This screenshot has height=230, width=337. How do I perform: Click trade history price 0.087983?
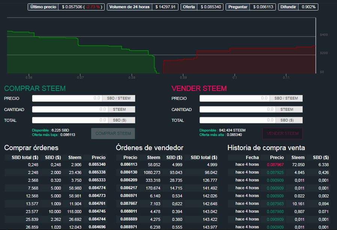tap(275, 203)
